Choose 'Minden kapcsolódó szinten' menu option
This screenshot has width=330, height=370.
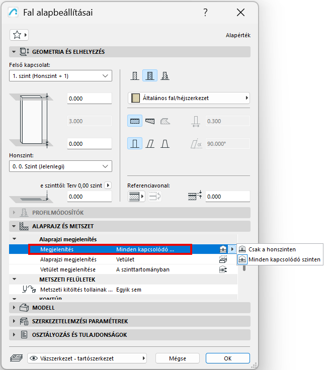coord(280,259)
